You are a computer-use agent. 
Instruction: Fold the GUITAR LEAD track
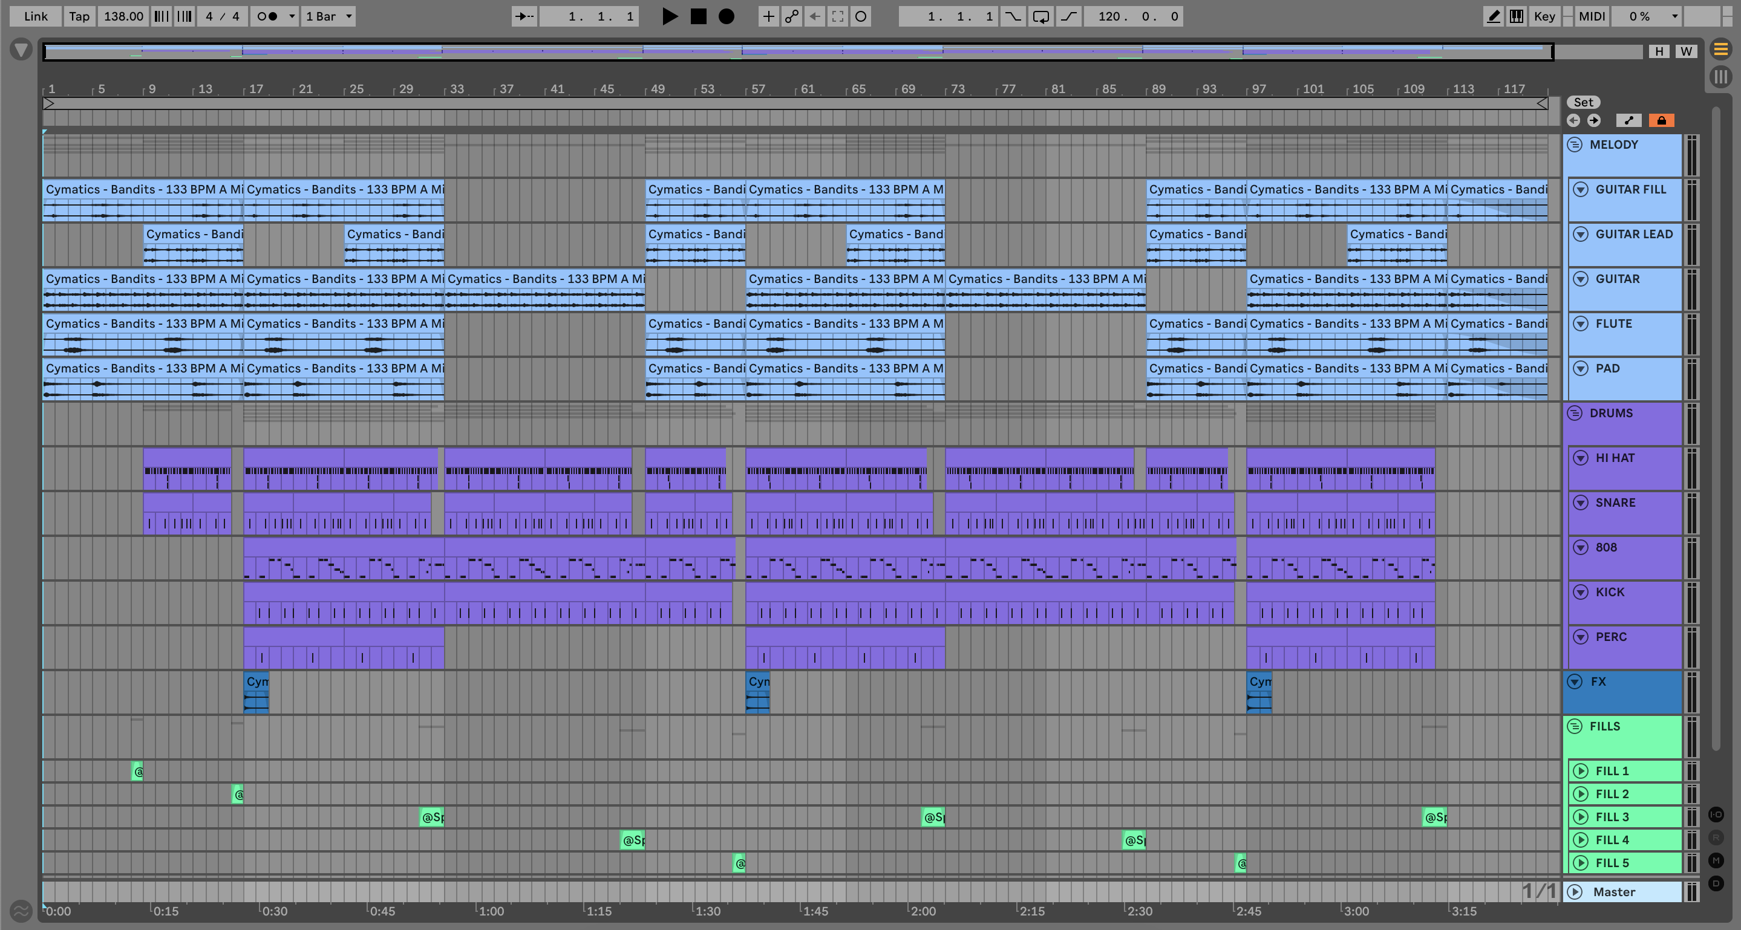(x=1580, y=235)
